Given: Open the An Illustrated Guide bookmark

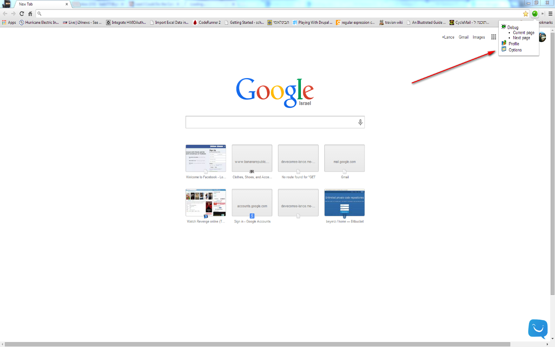Looking at the screenshot, I should point(426,23).
